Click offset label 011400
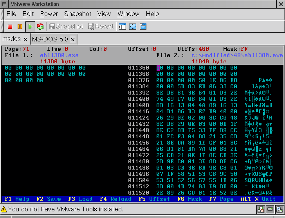This screenshot has height=218, width=285. click(139, 99)
